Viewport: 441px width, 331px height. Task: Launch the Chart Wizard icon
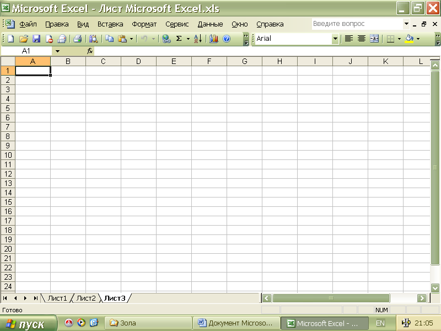coord(214,39)
